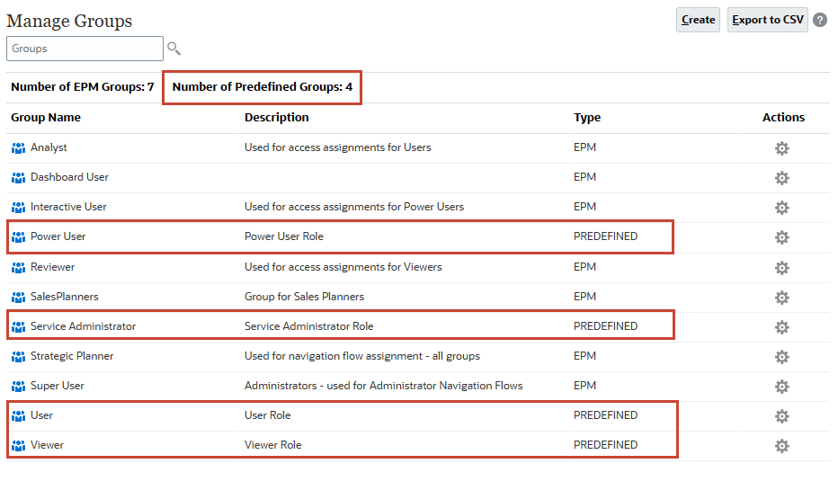Open the help question mark icon
Screen dimensions: 838x490
click(x=820, y=20)
